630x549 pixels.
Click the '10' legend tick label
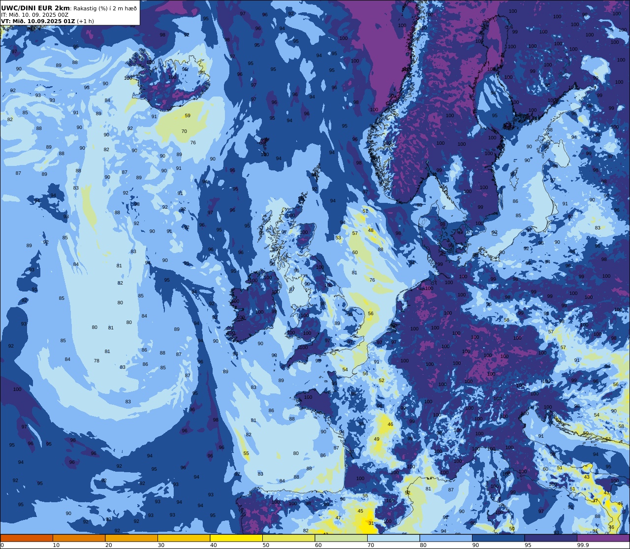pos(56,545)
